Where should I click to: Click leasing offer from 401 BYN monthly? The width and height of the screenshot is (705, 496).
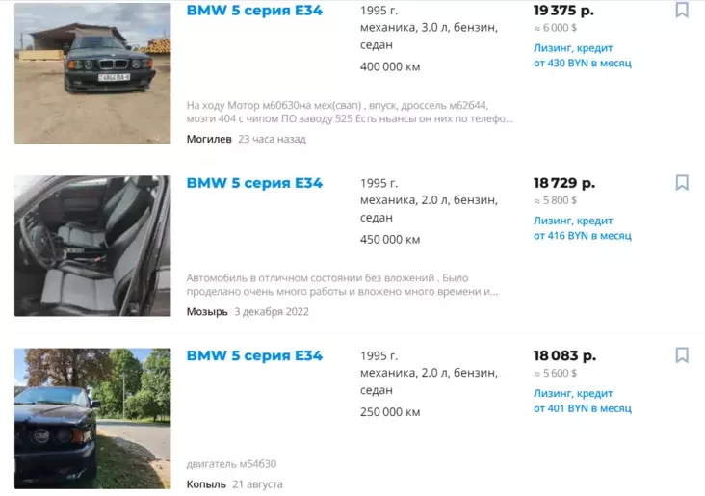tap(583, 401)
